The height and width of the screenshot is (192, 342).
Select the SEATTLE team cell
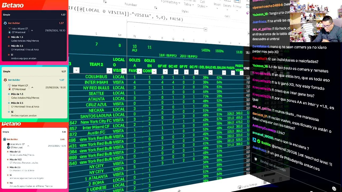pyautogui.click(x=96, y=93)
